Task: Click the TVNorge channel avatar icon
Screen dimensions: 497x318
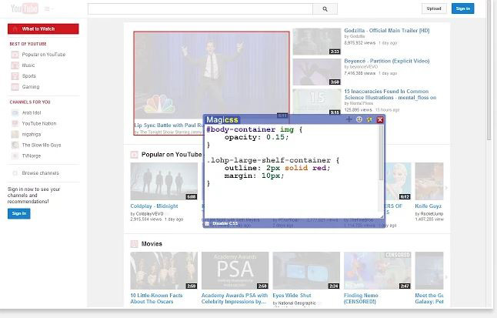Action: tap(15, 156)
